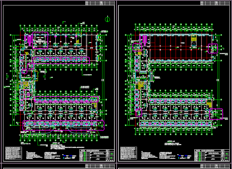Select the small magenta revision cloud, left plan
This screenshot has height=169, width=232.
[25, 71]
